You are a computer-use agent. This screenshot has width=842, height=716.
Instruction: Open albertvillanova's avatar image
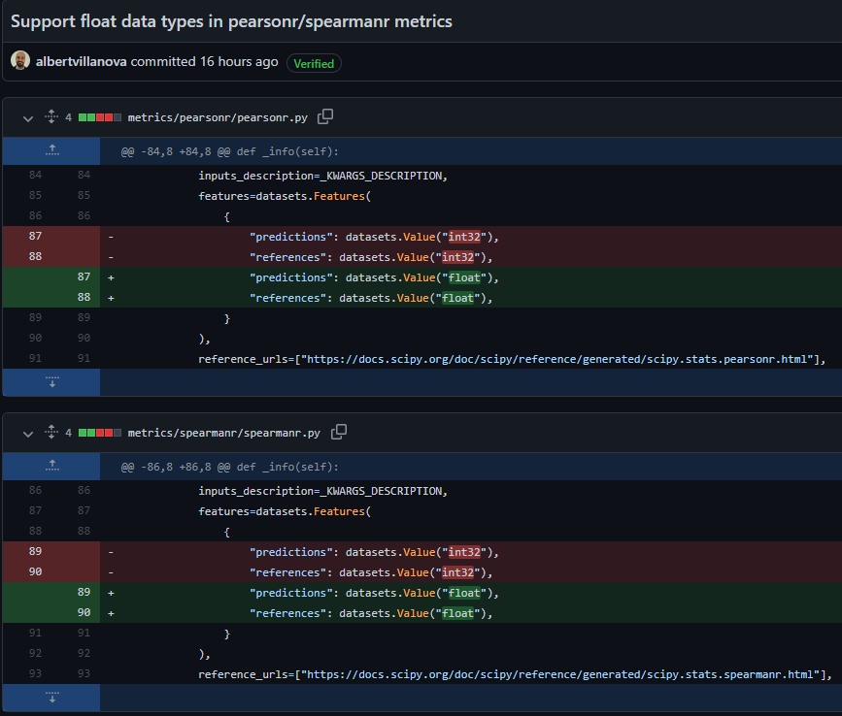pyautogui.click(x=20, y=60)
